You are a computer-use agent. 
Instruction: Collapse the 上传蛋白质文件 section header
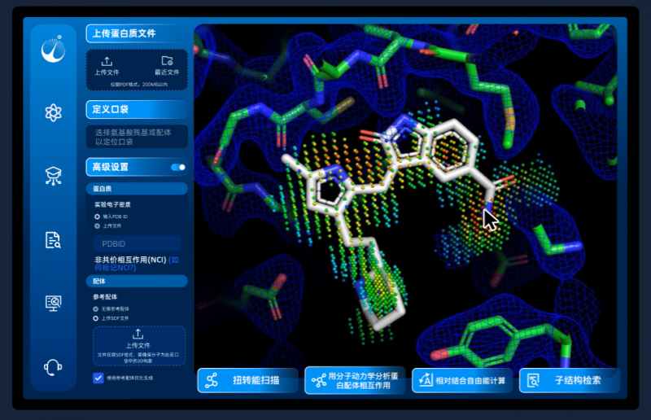(136, 34)
